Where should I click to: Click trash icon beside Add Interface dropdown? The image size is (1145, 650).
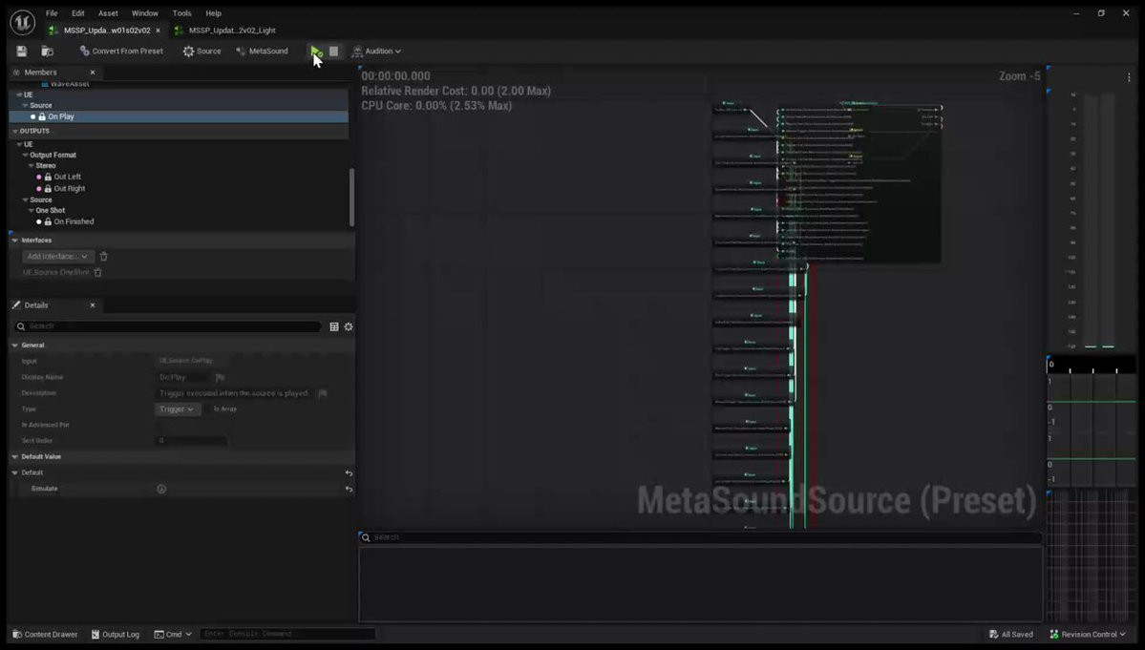104,257
